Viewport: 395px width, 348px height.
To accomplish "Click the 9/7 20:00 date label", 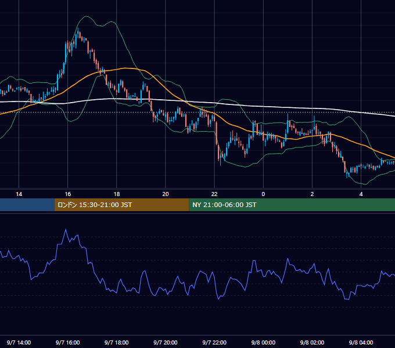I will point(166,342).
